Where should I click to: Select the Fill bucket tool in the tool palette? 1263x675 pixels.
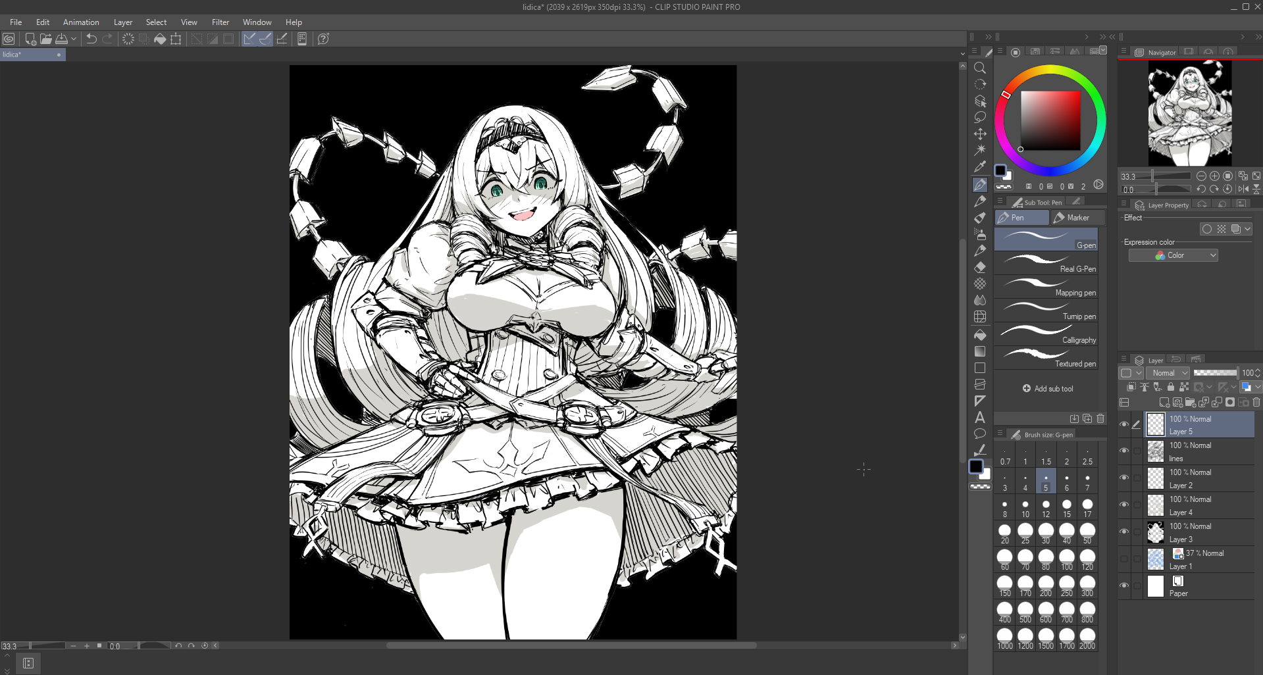[980, 335]
